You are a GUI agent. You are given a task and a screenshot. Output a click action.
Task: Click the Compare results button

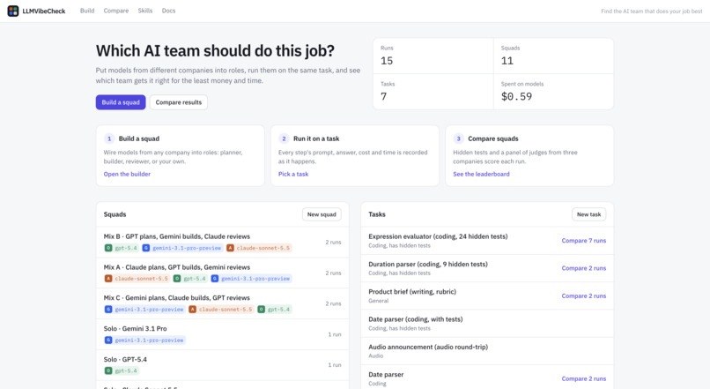tap(179, 102)
